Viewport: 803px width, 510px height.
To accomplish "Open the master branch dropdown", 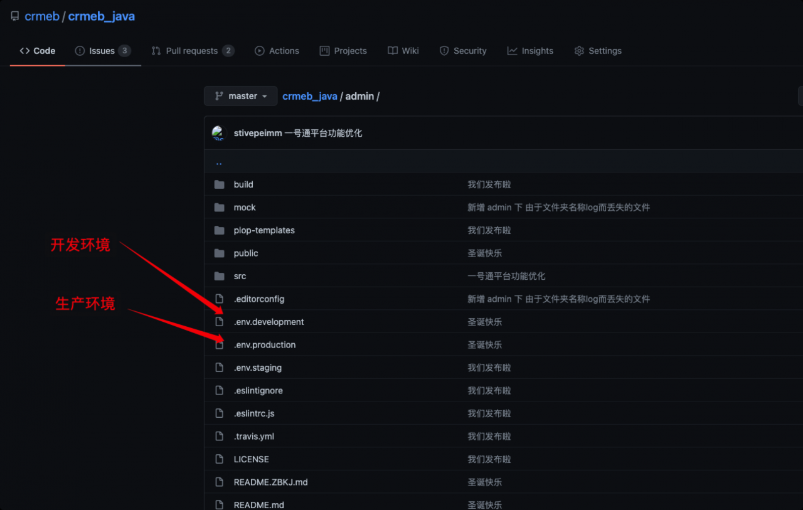I will (x=241, y=96).
